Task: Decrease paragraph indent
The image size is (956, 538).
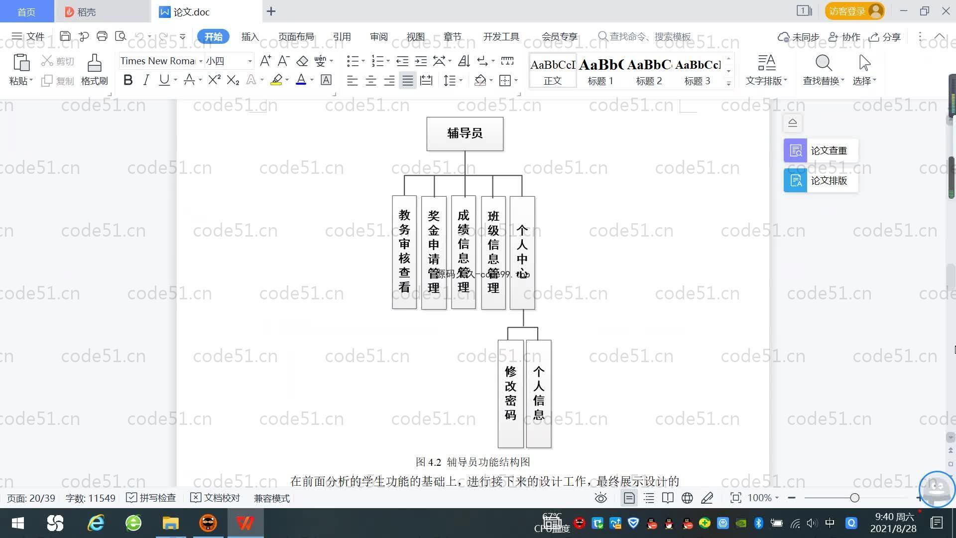Action: click(x=402, y=61)
